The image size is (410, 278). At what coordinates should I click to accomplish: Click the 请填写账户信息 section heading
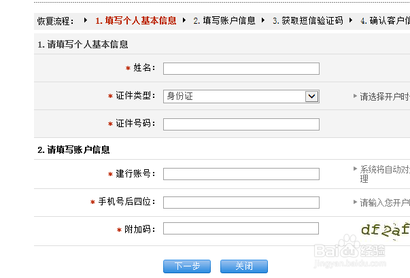(73, 150)
